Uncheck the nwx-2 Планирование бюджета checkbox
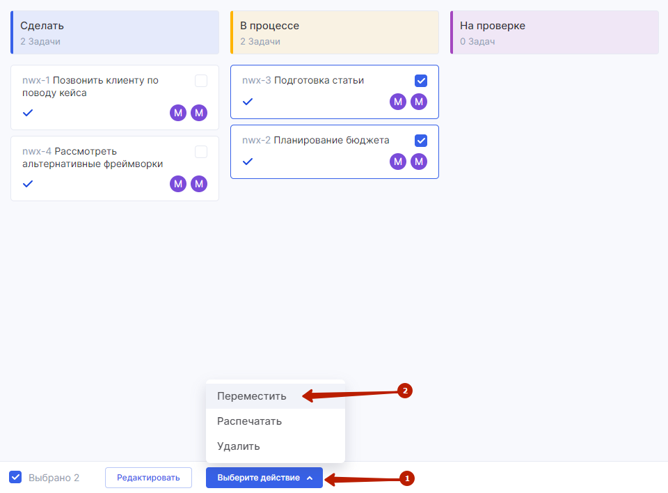The width and height of the screenshot is (668, 493). pos(421,141)
